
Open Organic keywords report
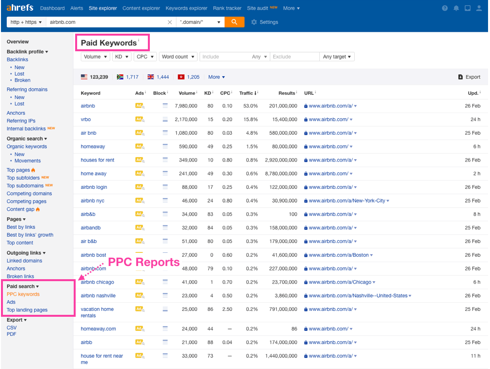click(x=27, y=146)
